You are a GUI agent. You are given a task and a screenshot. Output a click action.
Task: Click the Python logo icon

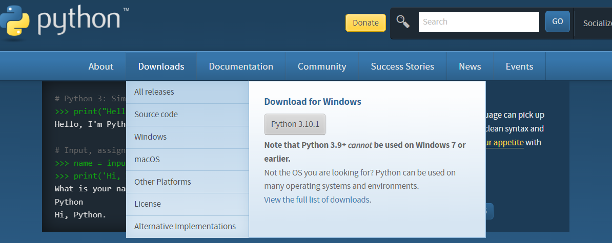tap(14, 20)
